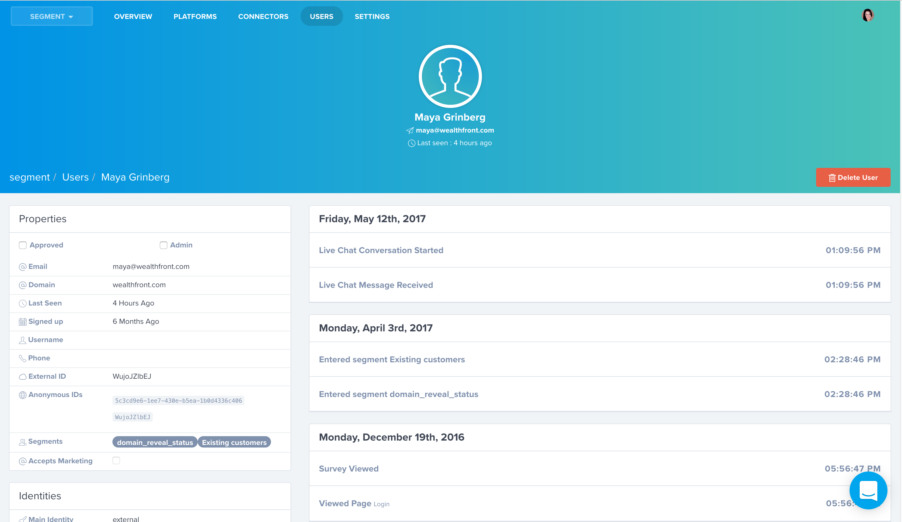Screen dimensions: 902x522
Task: Click the trash can icon in Delete User
Action: click(832, 178)
